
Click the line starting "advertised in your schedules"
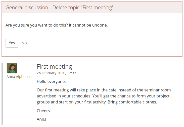coord(103,96)
